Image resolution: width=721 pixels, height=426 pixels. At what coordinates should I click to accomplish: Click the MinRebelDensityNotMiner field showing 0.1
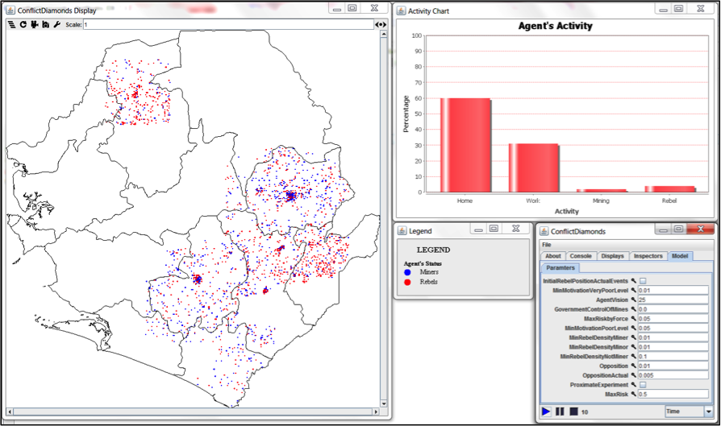[673, 356]
